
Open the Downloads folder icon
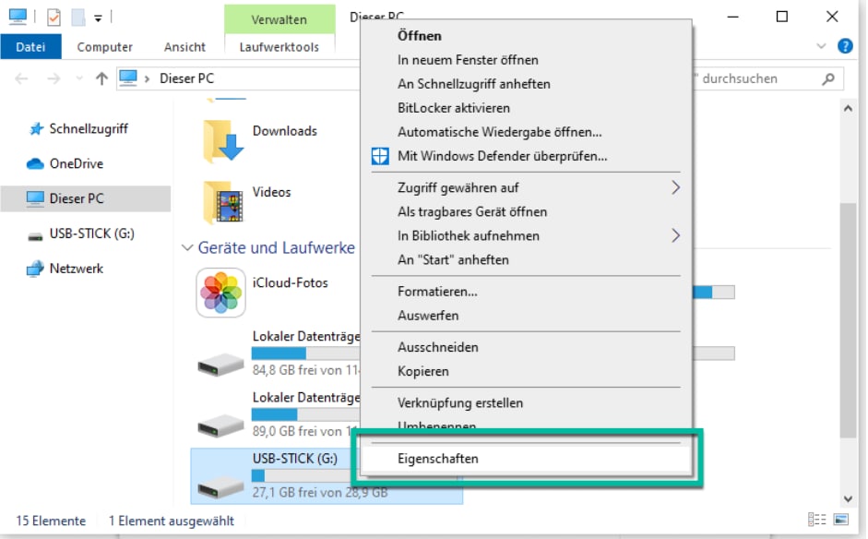(x=221, y=139)
